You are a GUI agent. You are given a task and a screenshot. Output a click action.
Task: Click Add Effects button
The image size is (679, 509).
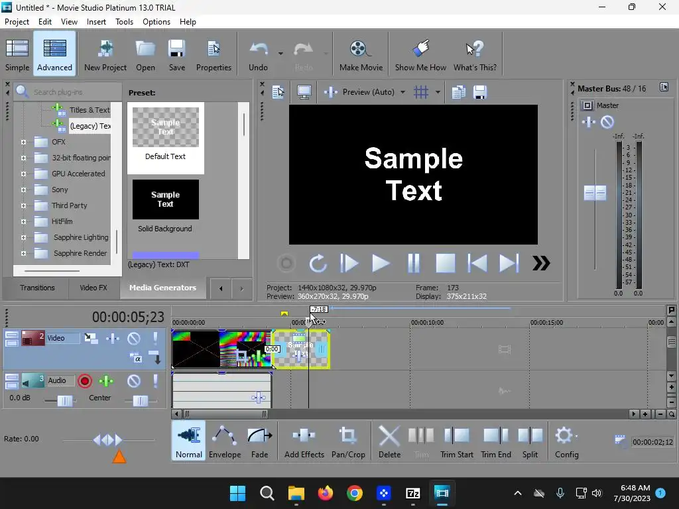tap(304, 441)
